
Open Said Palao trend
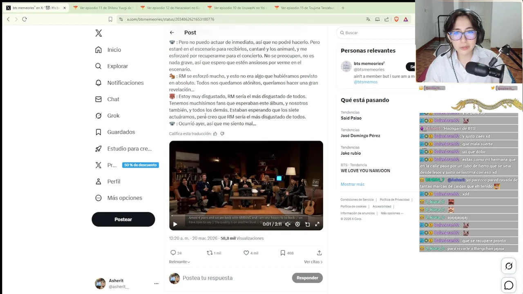(351, 118)
